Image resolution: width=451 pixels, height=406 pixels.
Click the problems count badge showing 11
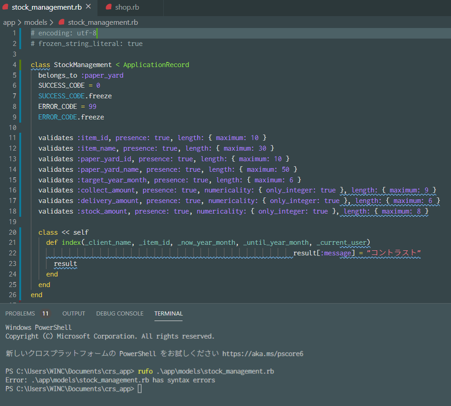click(45, 313)
